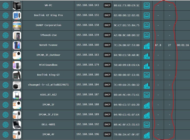Click the globe icon for Beelink King-GT
The width and height of the screenshot is (190, 140).
point(6,75)
